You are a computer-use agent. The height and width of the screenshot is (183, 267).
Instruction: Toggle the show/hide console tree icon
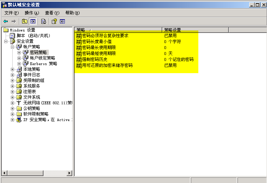click(x=33, y=21)
